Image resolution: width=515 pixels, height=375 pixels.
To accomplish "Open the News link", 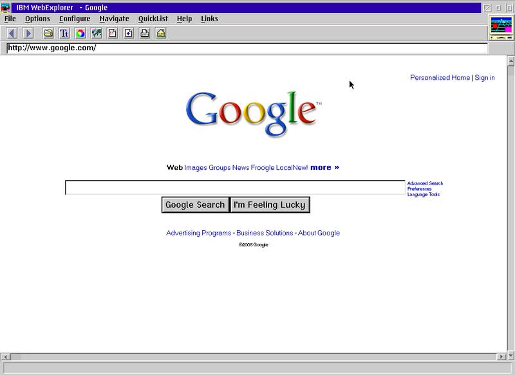I will (x=240, y=168).
